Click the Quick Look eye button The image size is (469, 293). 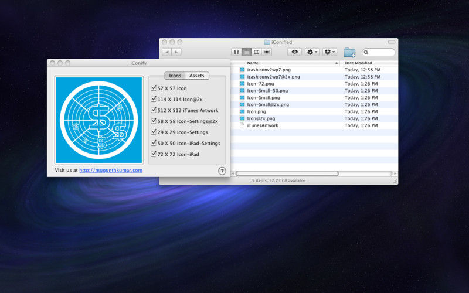pos(294,52)
